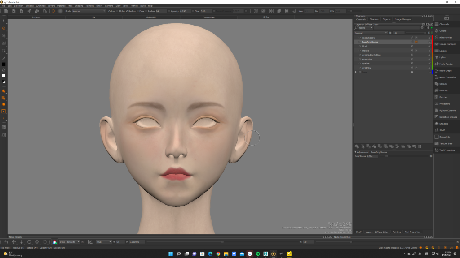Open the Modo Render palette
The height and width of the screenshot is (258, 460).
(446, 64)
